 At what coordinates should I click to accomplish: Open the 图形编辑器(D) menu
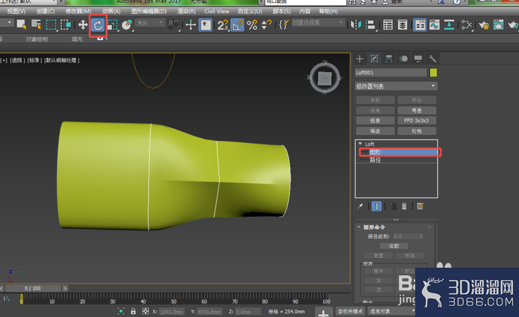[x=149, y=11]
